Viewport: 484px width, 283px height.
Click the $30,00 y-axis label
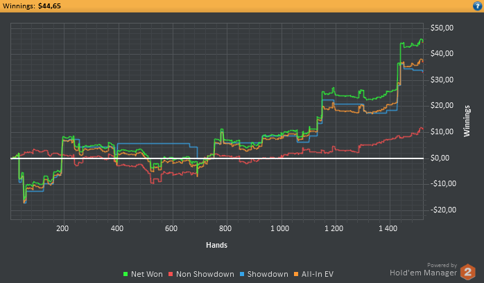[x=442, y=80]
